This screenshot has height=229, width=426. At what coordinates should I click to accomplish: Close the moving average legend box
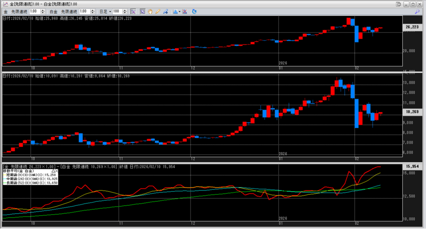57,171
